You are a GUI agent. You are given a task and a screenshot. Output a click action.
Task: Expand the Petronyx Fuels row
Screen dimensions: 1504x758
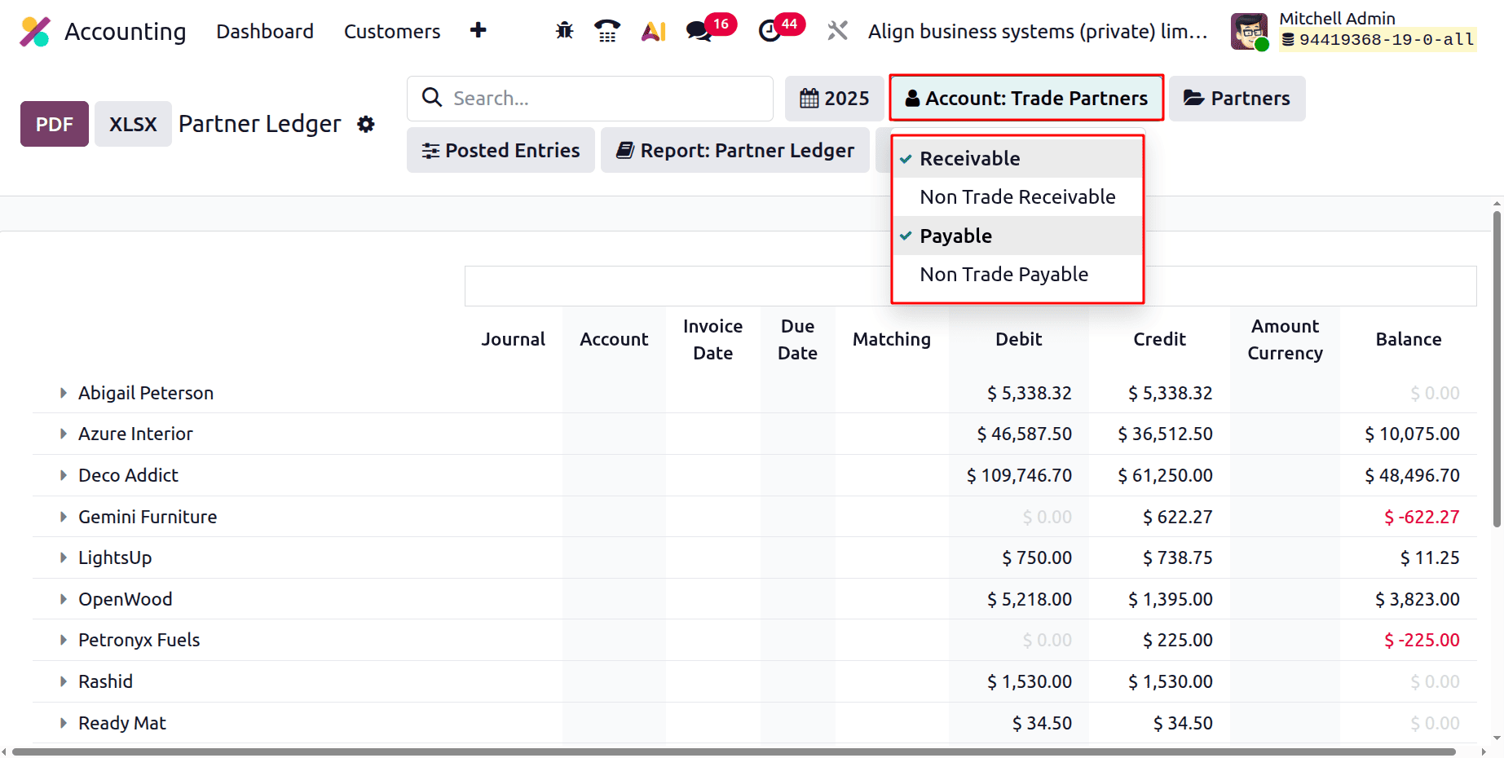tap(63, 640)
